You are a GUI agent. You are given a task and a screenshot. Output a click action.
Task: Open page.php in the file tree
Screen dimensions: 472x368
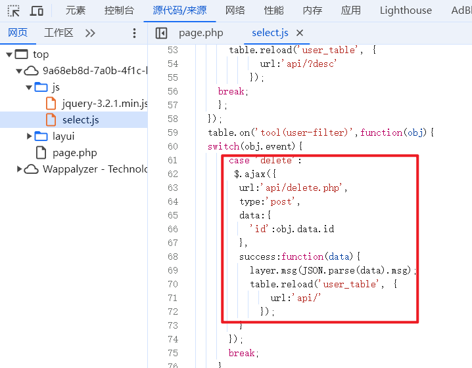74,153
